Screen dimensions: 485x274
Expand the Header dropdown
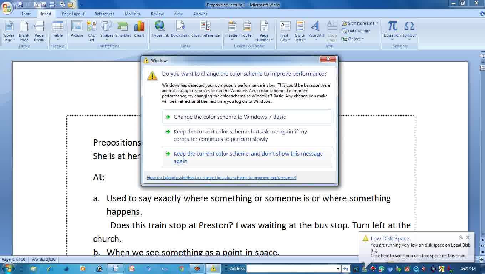pyautogui.click(x=232, y=31)
